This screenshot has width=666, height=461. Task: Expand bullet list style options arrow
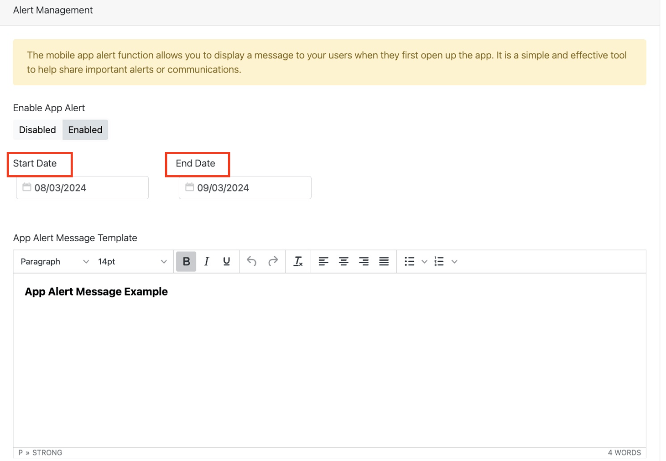pos(424,262)
